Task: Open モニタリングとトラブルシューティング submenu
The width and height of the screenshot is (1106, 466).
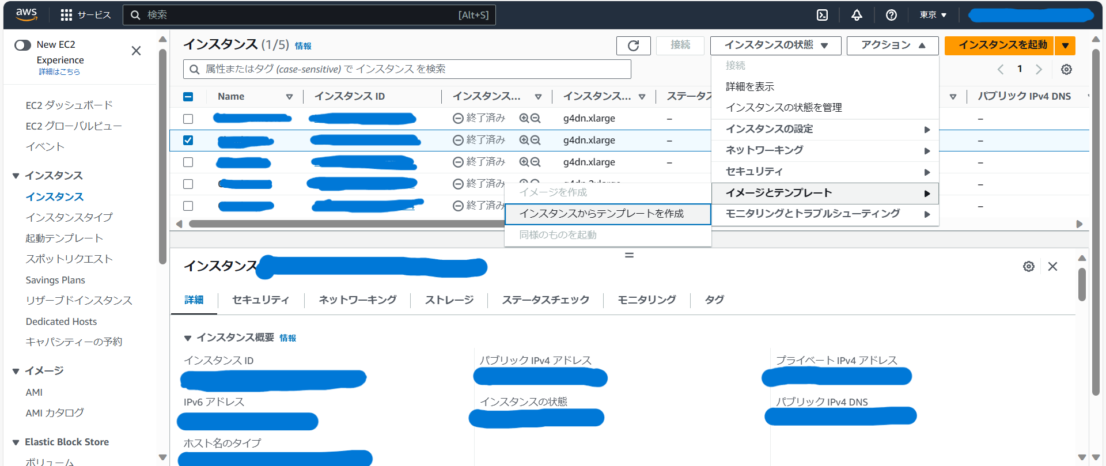Action: (825, 214)
